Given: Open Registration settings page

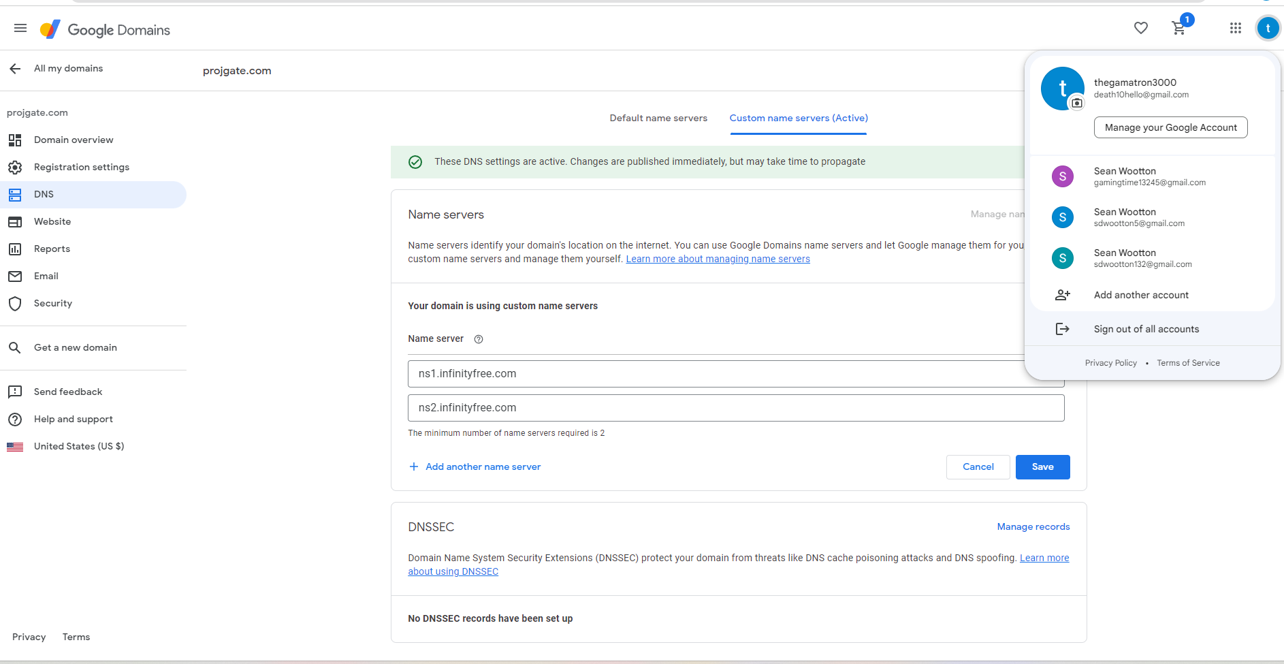Looking at the screenshot, I should (x=81, y=168).
